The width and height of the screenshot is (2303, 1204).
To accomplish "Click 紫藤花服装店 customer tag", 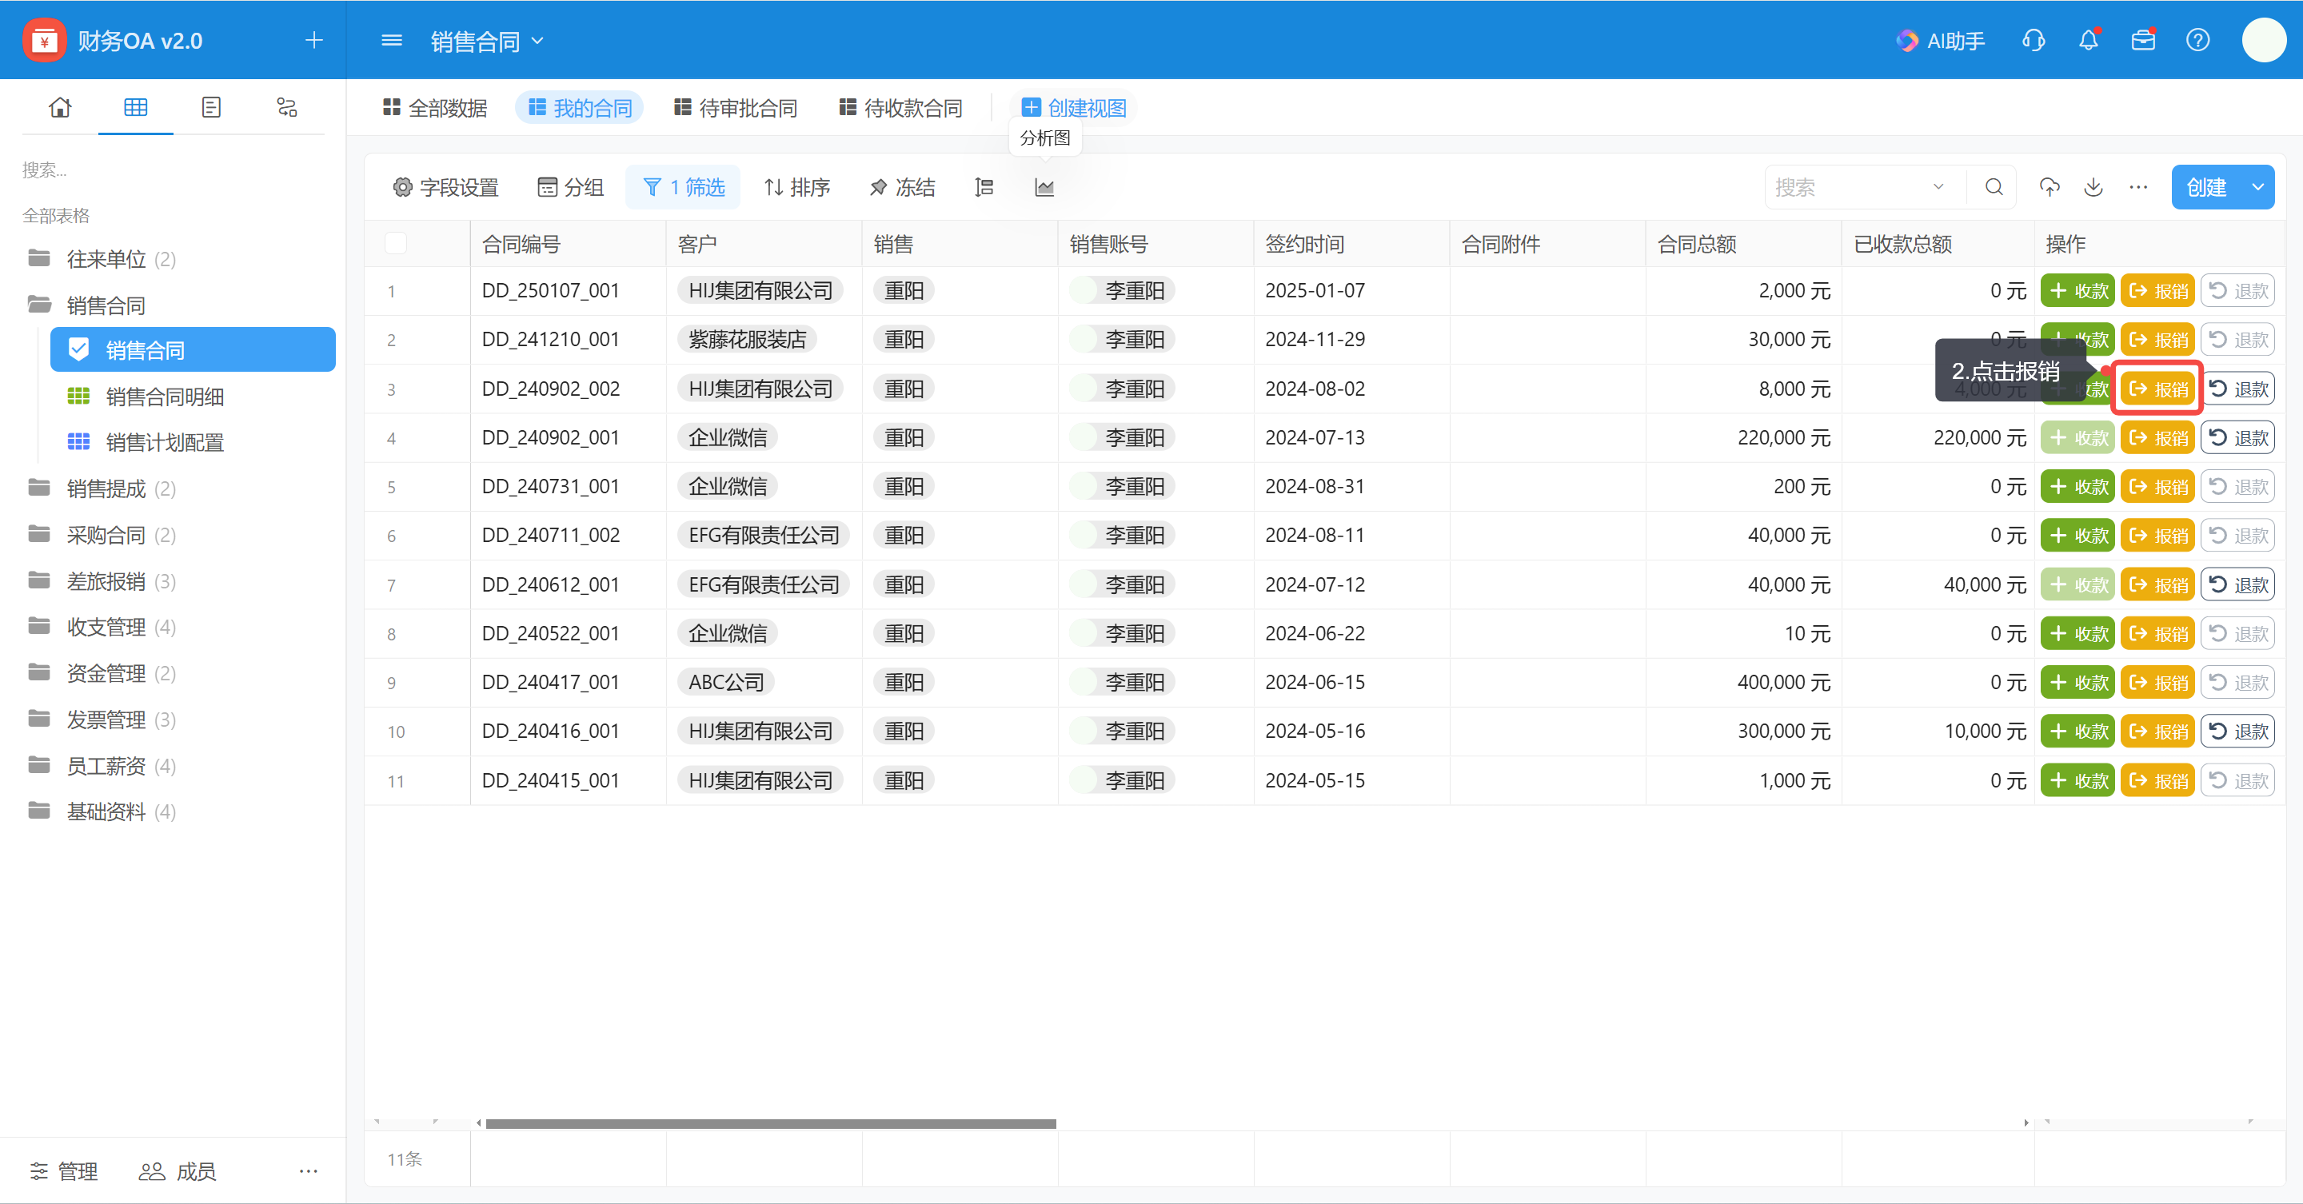I will [x=747, y=340].
